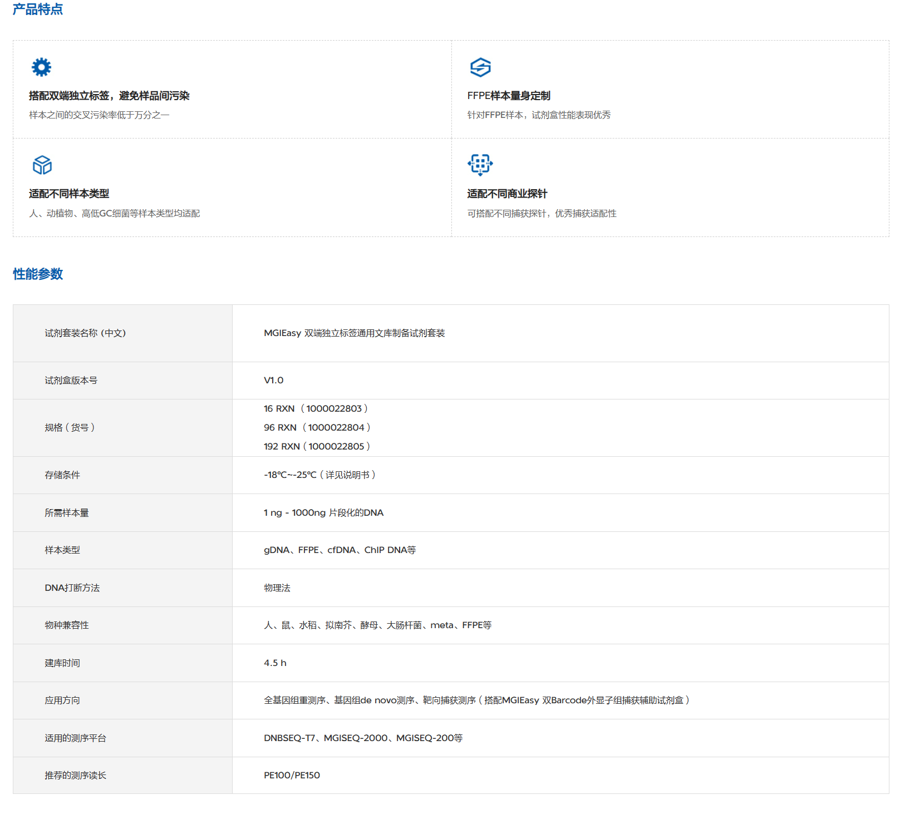
Task: Click the value starting with 全基因组重测序
Action: [477, 700]
